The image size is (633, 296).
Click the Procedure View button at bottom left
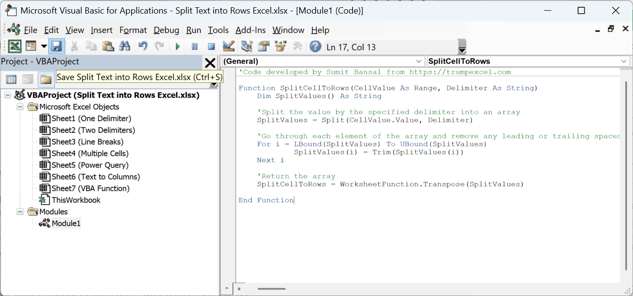click(x=226, y=289)
